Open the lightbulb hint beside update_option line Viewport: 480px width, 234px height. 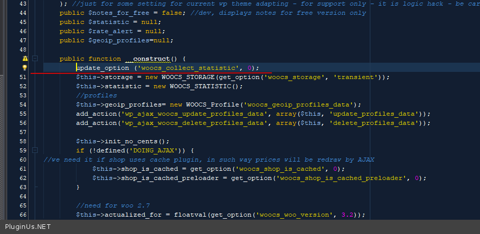click(25, 68)
